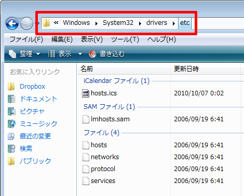
Task: Select the services file name
Action: 103,181
